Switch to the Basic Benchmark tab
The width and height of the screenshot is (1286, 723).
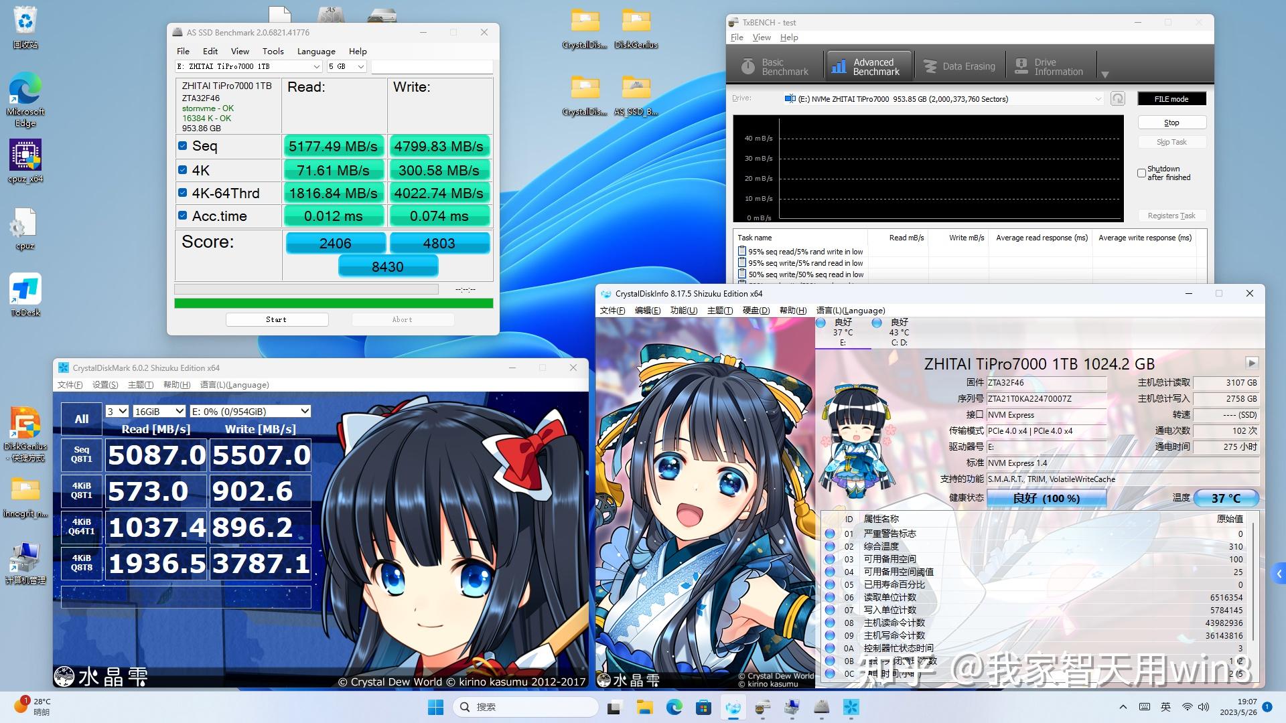[774, 66]
